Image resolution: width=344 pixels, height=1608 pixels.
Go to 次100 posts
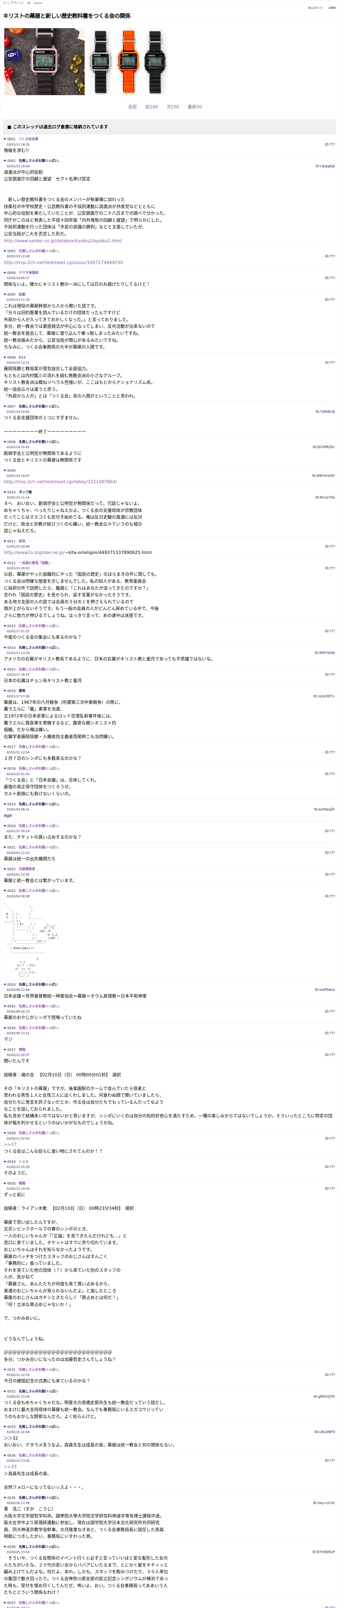172,107
